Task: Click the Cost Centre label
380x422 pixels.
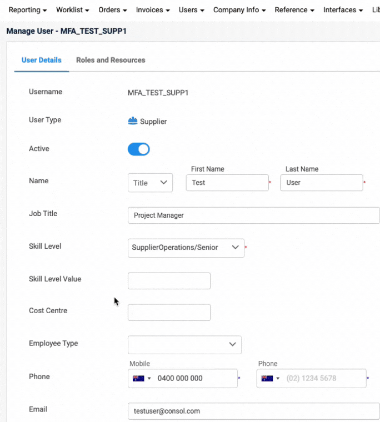Action: 48,310
